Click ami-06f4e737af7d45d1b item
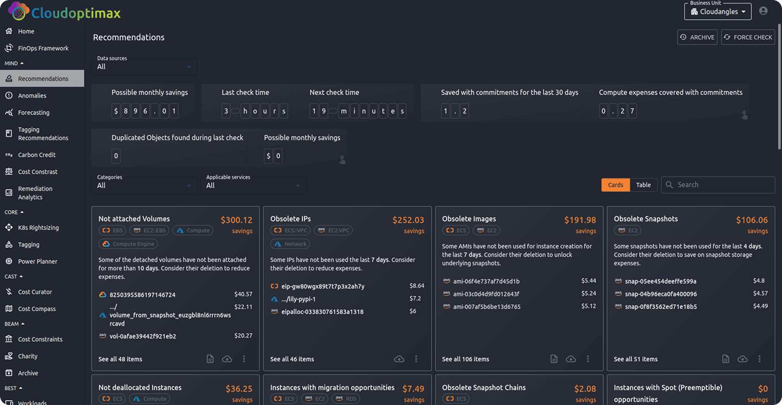Screen dimensions: 782x405 tap(486, 281)
